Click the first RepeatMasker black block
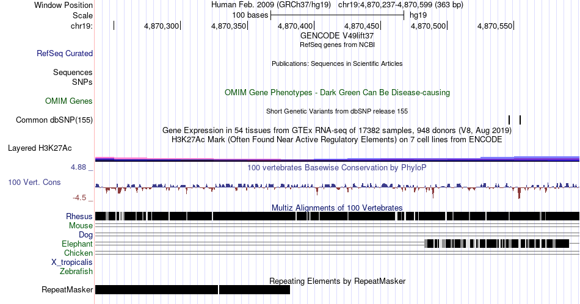 tap(156, 289)
